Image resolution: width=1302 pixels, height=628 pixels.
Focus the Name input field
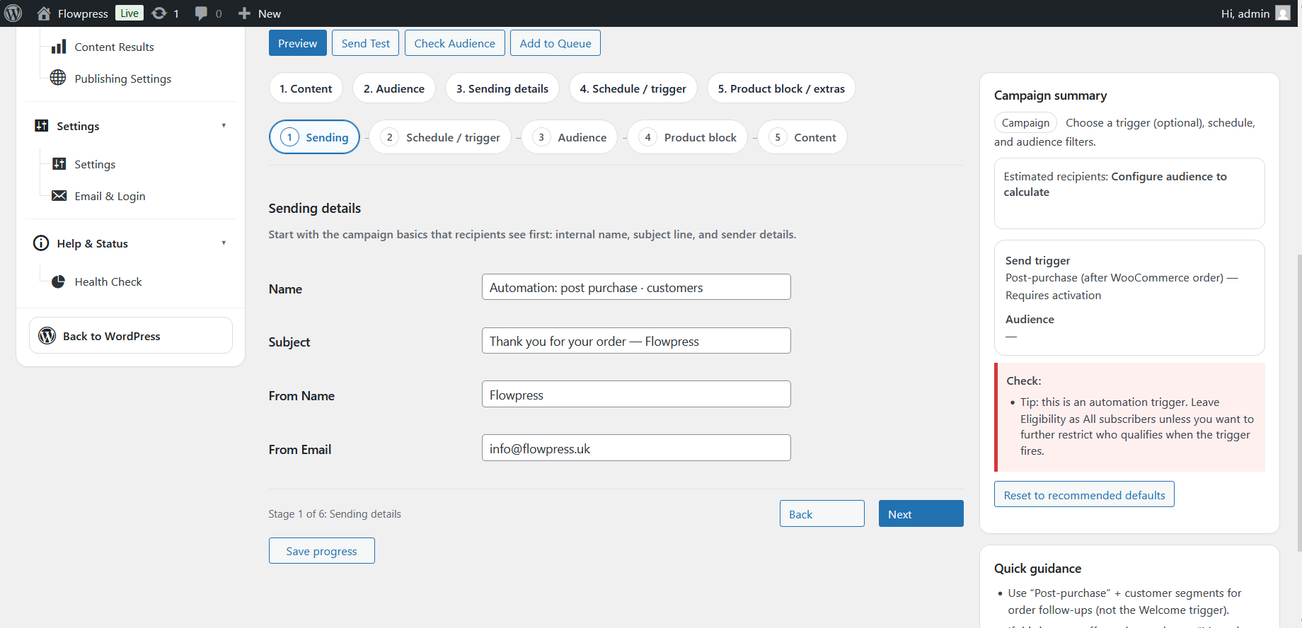pyautogui.click(x=636, y=287)
